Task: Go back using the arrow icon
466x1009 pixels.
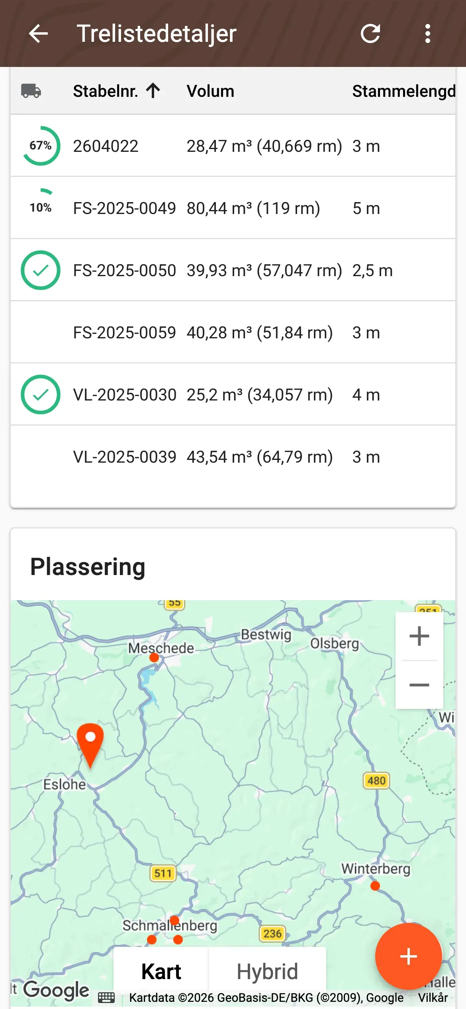Action: tap(39, 33)
